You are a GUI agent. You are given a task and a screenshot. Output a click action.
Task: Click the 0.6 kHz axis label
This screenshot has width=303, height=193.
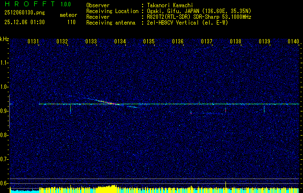4,183
